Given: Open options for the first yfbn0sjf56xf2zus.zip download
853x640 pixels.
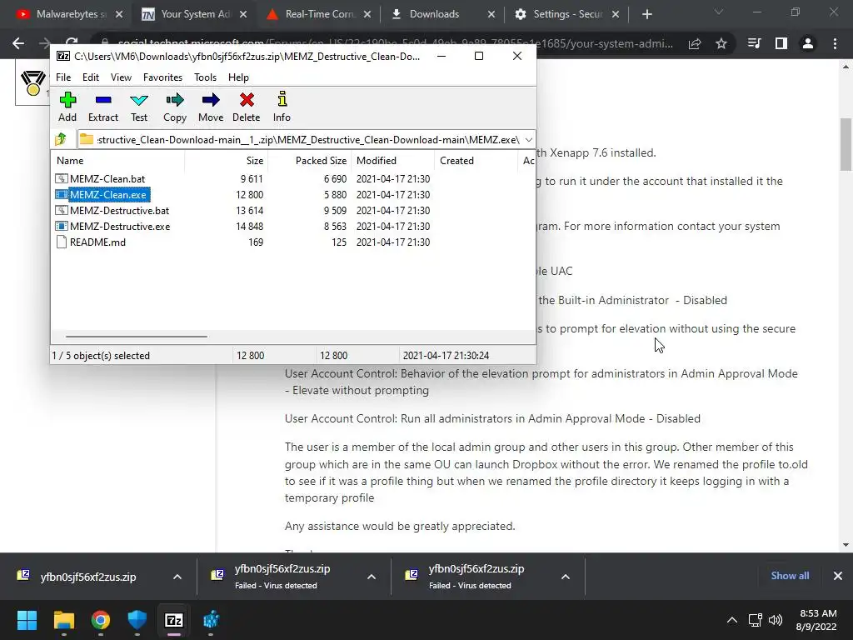Looking at the screenshot, I should [x=177, y=577].
